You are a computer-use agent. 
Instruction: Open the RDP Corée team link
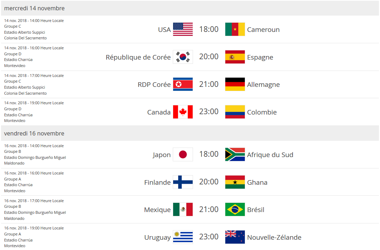pos(154,85)
